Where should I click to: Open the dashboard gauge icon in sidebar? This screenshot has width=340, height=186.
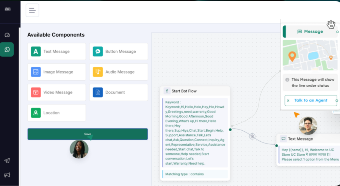[x=7, y=35]
